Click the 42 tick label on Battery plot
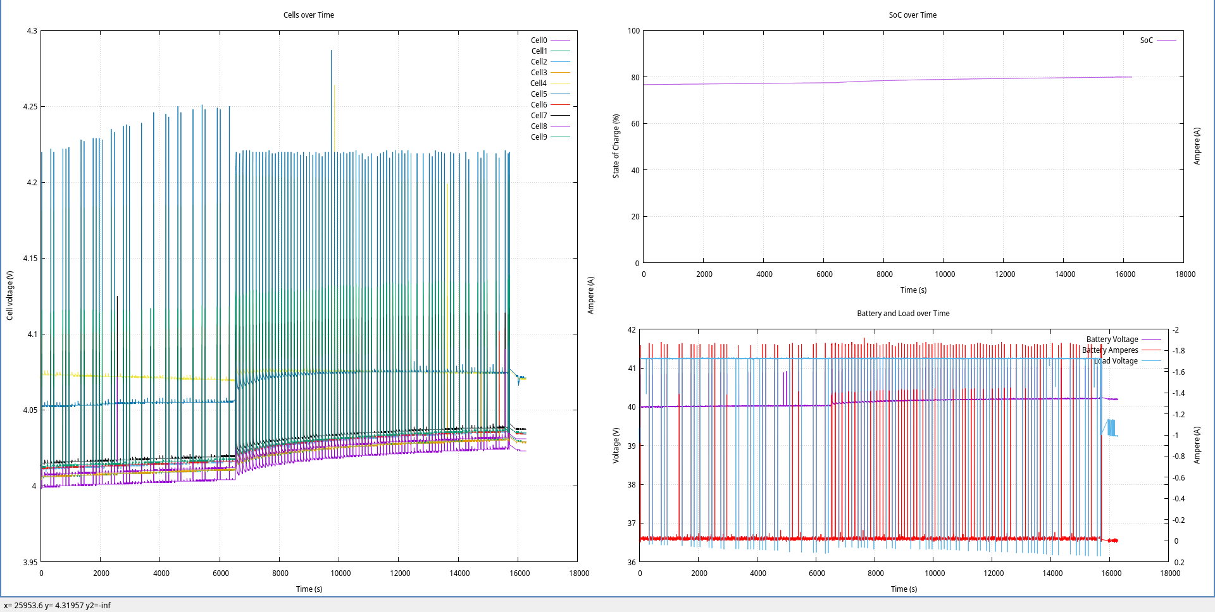The image size is (1215, 612). (x=632, y=329)
